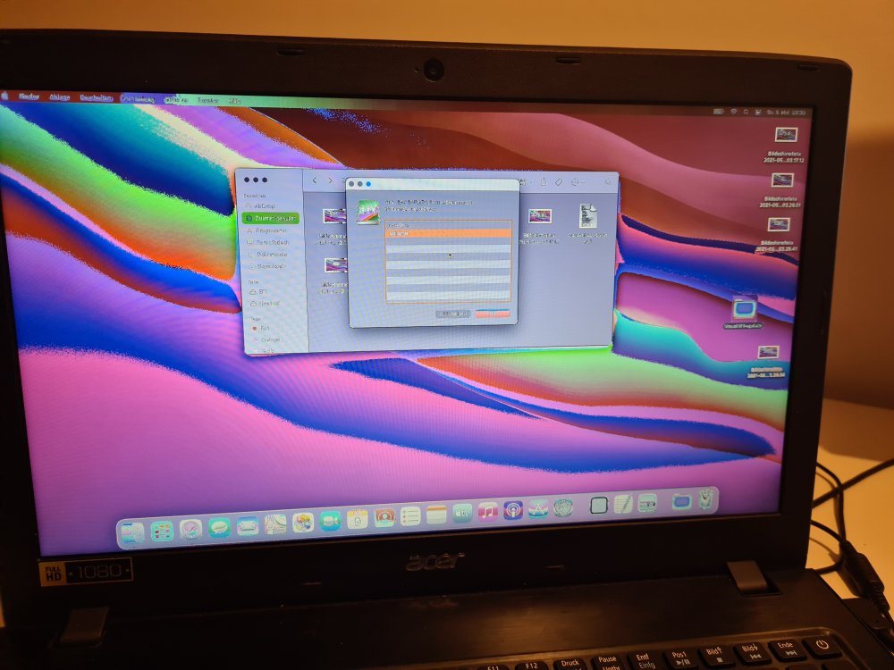Open the Gehe zu menu
This screenshot has width=894, height=670.
click(176, 100)
